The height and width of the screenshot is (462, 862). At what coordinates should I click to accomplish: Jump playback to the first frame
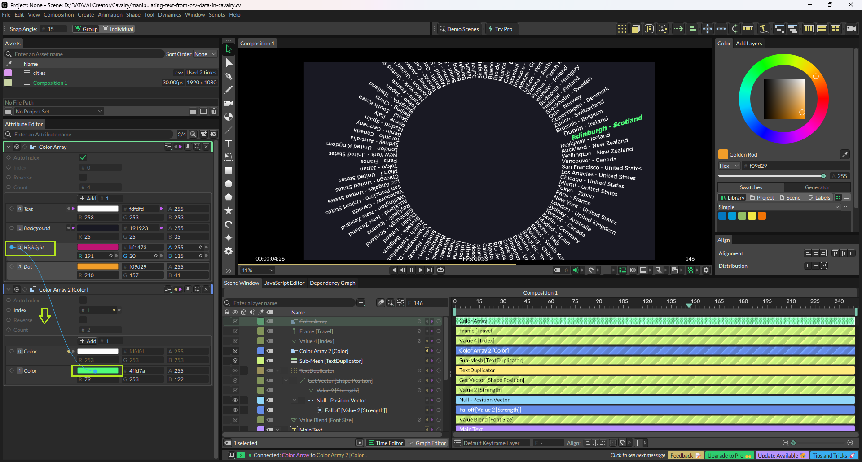[x=393, y=270]
